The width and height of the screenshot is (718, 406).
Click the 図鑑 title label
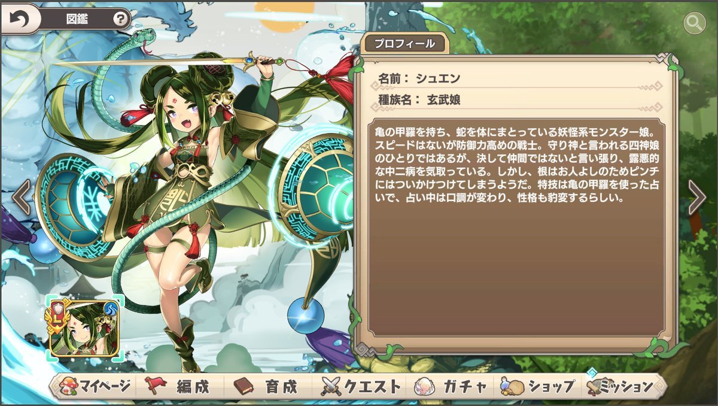click(x=76, y=19)
